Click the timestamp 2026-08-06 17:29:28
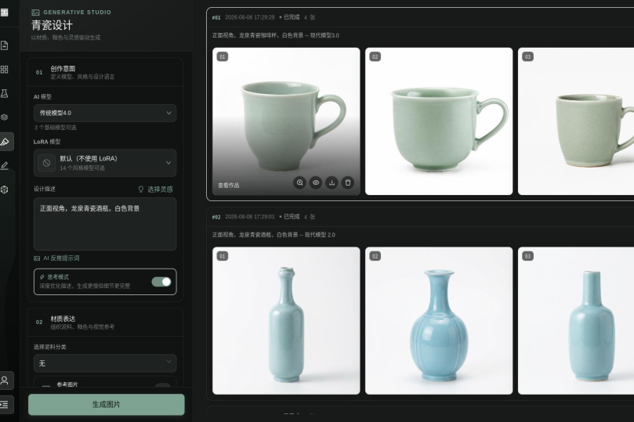This screenshot has height=422, width=634. click(x=250, y=17)
